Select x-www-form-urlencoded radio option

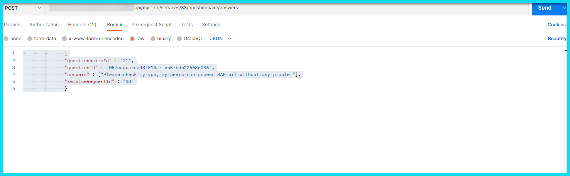pos(64,39)
